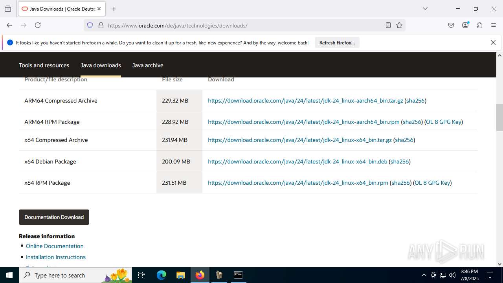This screenshot has height=283, width=503.
Task: Click the page vertical scrollbar thumb
Action: pos(499,117)
